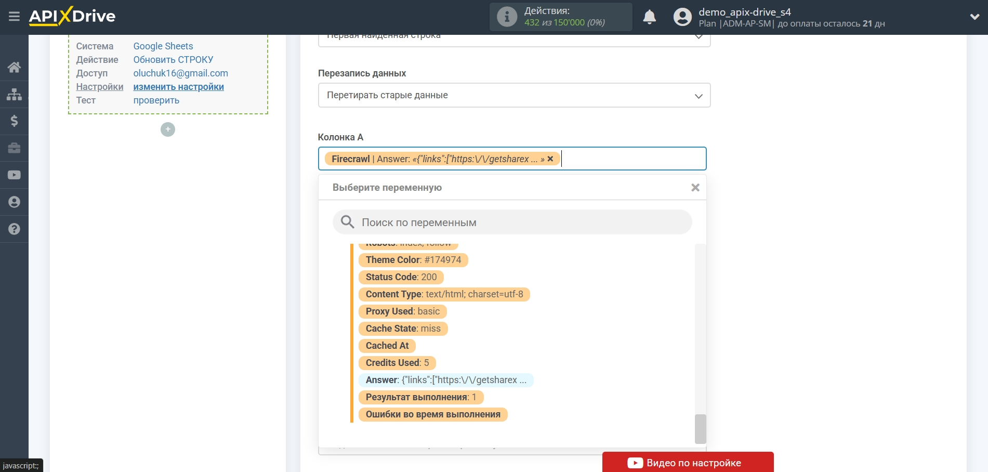Click the help question mark icon

pos(14,229)
